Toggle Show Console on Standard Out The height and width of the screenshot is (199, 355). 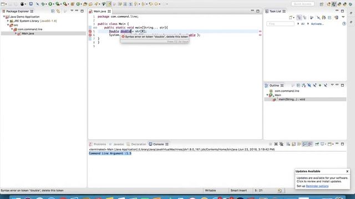305,144
